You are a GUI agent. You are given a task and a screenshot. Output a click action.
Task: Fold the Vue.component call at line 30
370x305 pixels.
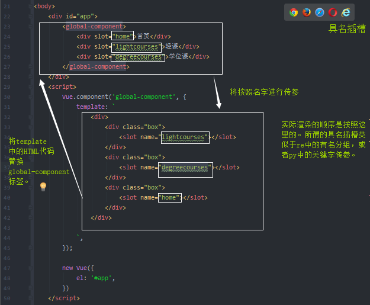point(30,97)
